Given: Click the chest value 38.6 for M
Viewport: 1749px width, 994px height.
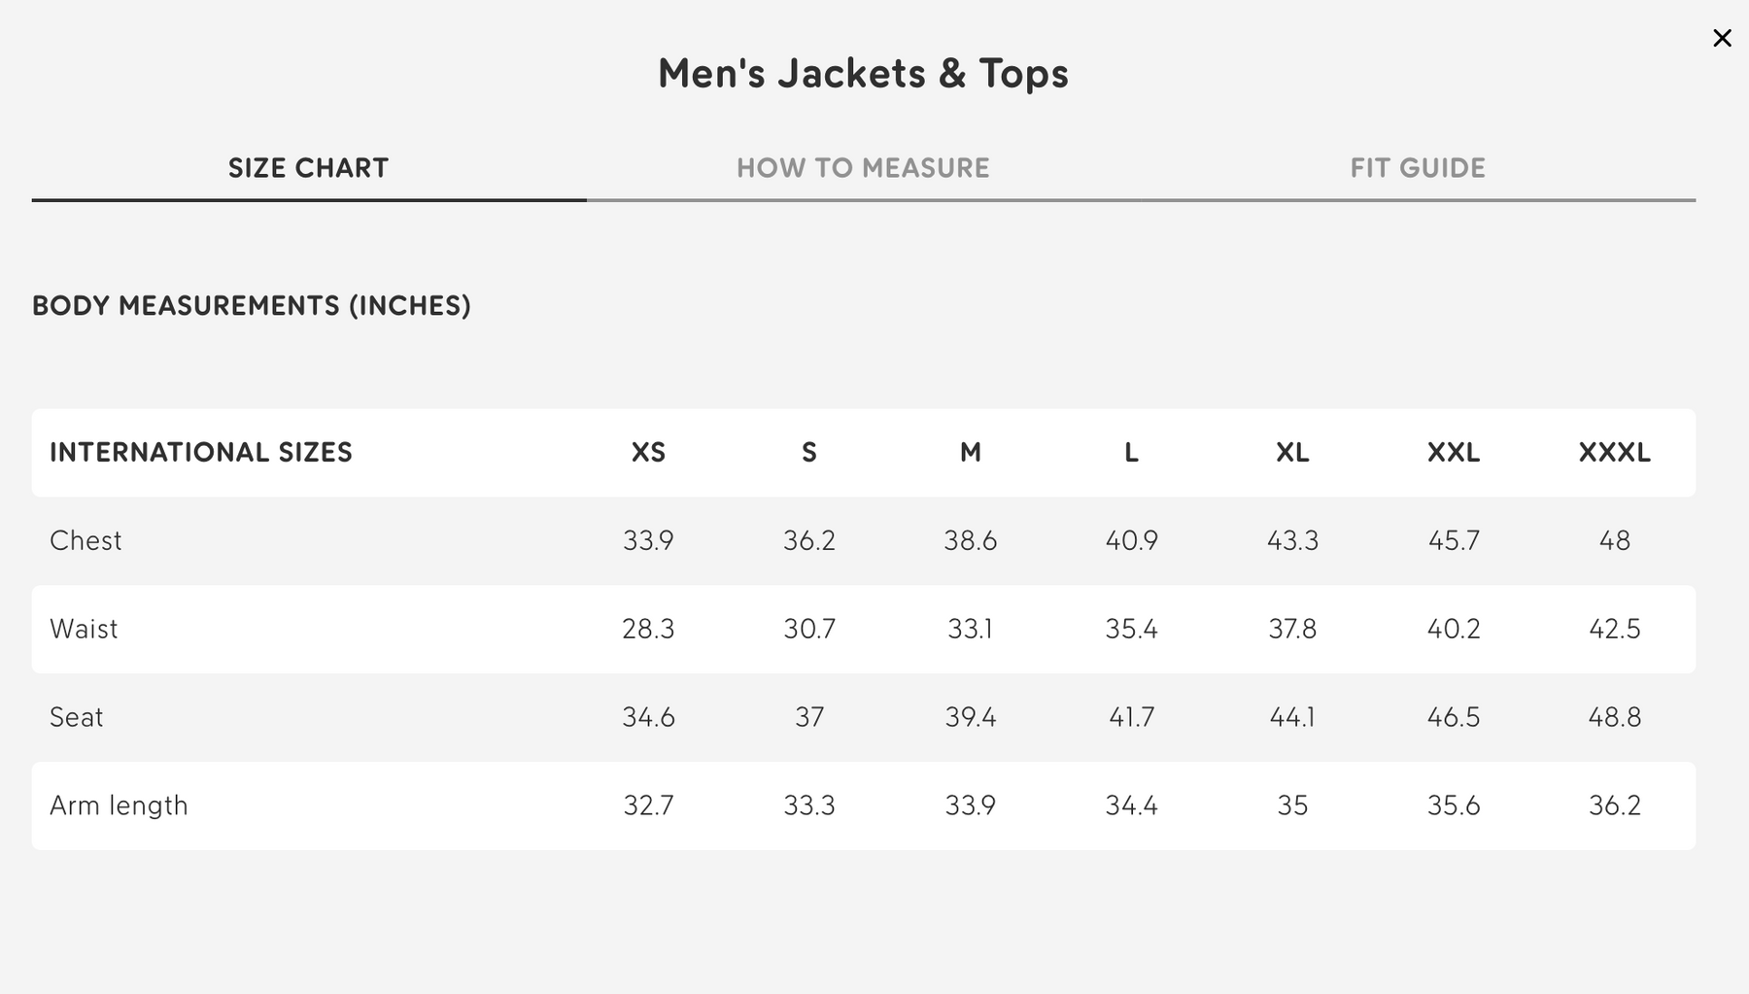Looking at the screenshot, I should tap(971, 540).
